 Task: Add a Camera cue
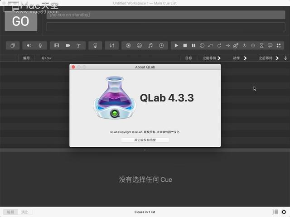68,45
